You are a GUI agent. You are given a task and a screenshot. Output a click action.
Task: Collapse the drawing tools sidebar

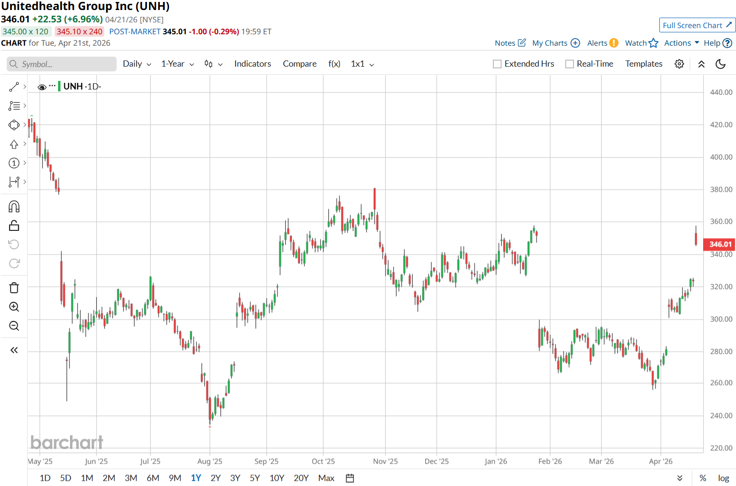14,350
